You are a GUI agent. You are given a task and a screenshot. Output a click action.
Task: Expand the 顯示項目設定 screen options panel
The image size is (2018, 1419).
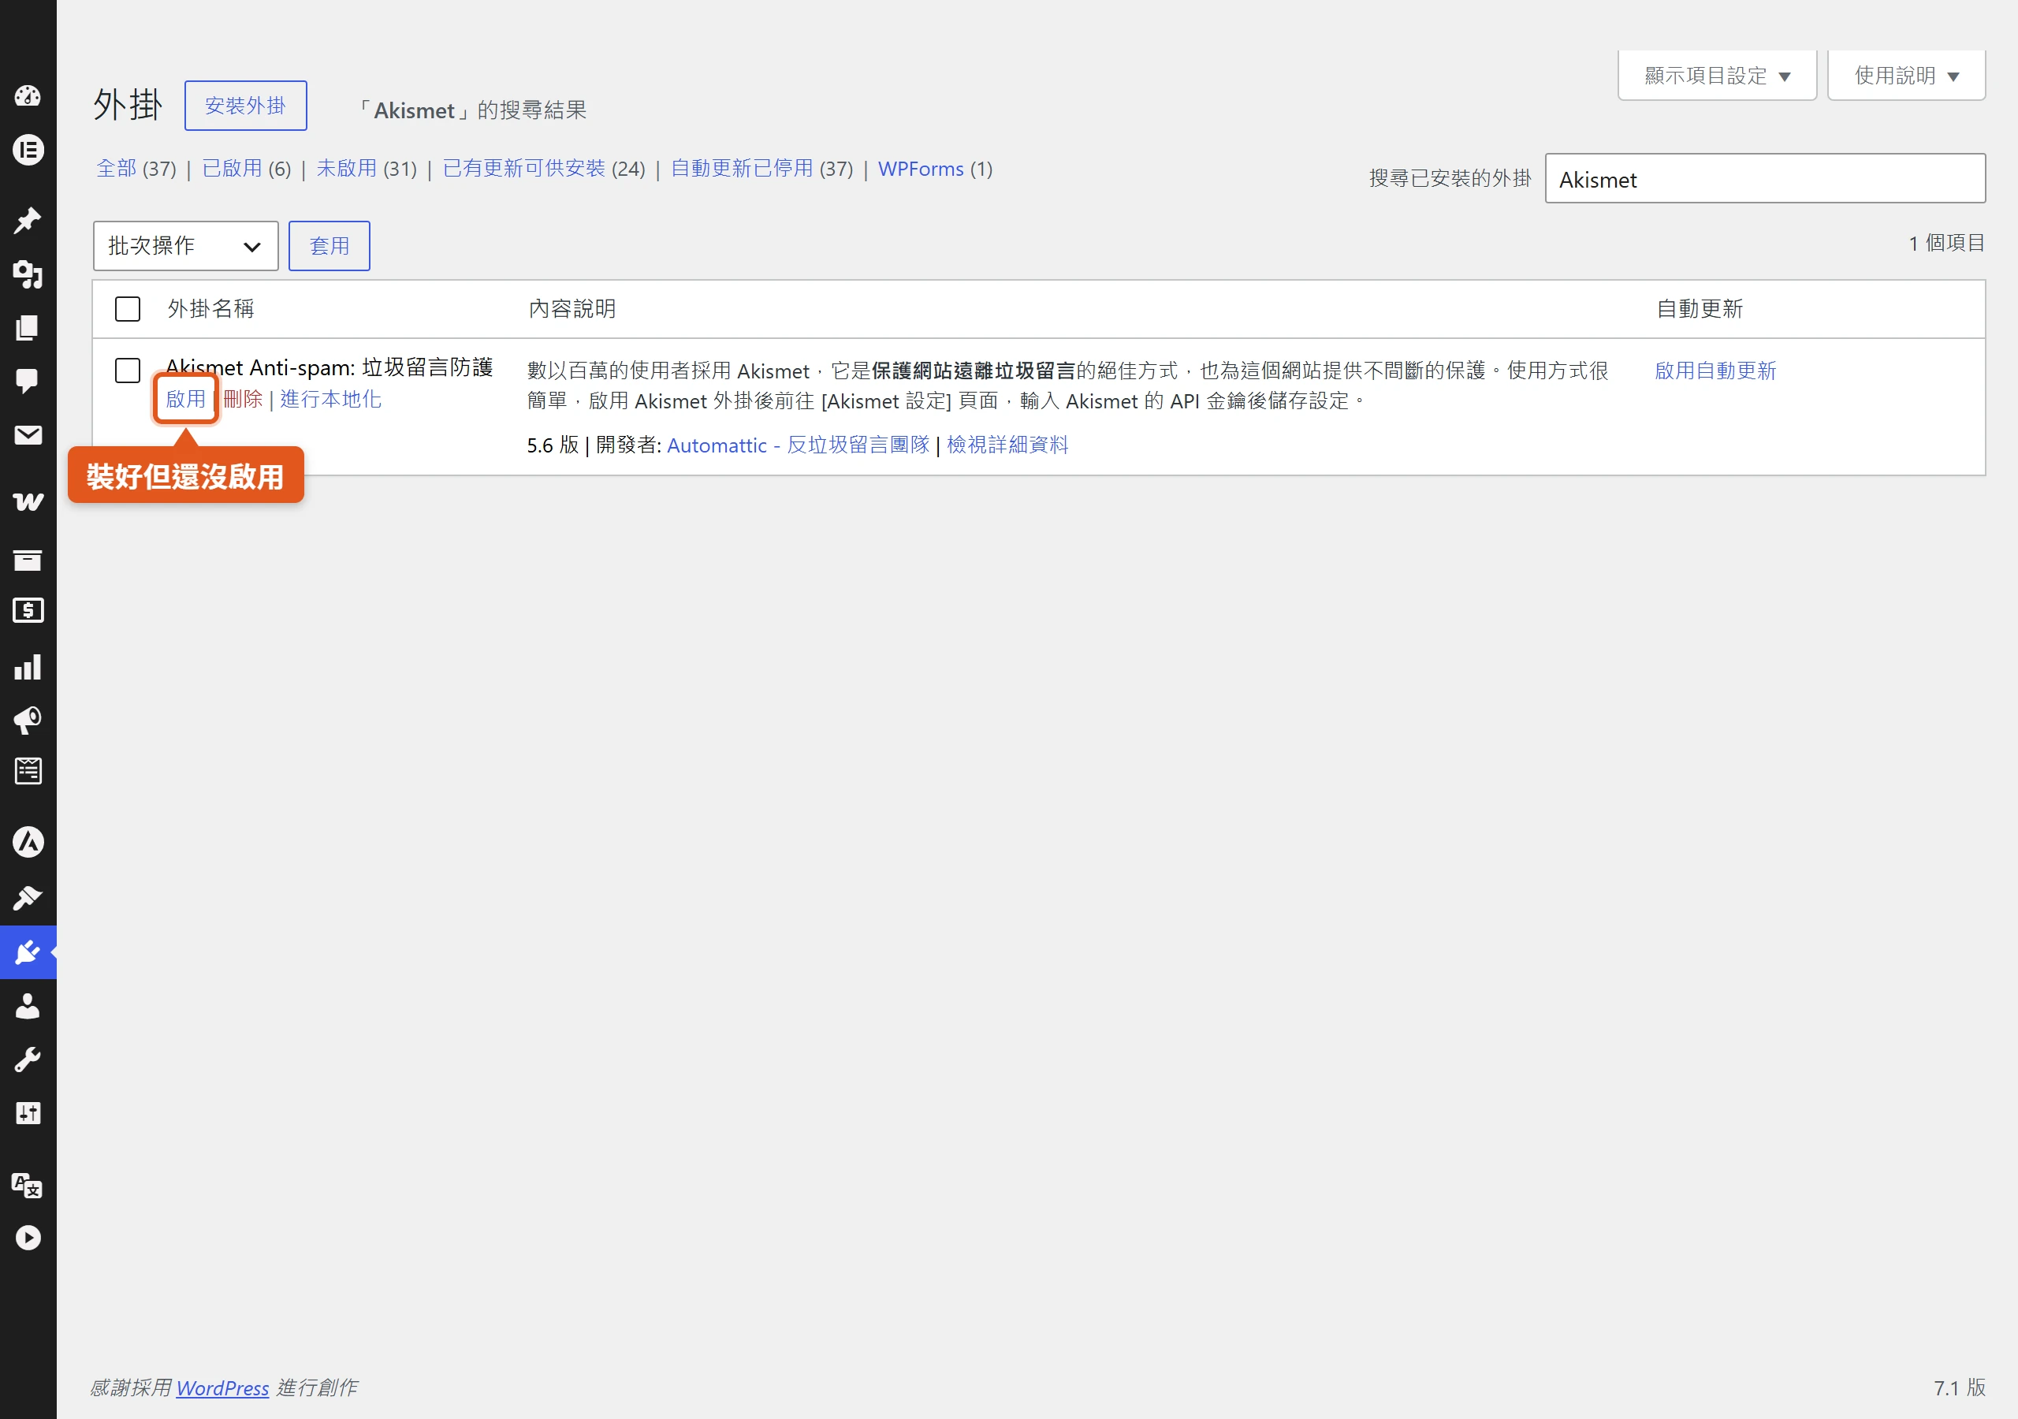click(1717, 76)
